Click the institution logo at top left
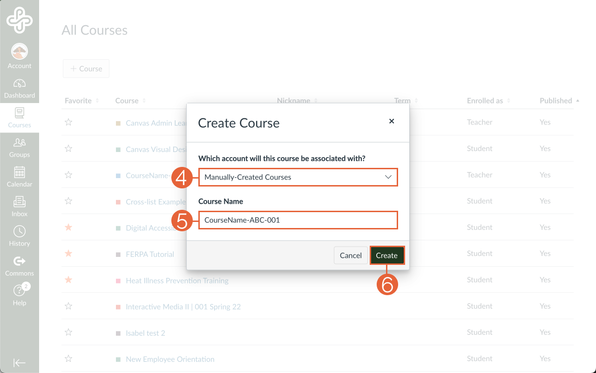Image resolution: width=596 pixels, height=373 pixels. click(20, 20)
